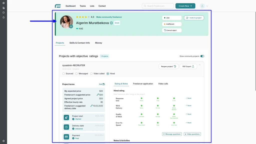Image resolution: width=256 pixels, height=144 pixels.
Task: Click the camera icon on profile photo
Action: tap(71, 26)
